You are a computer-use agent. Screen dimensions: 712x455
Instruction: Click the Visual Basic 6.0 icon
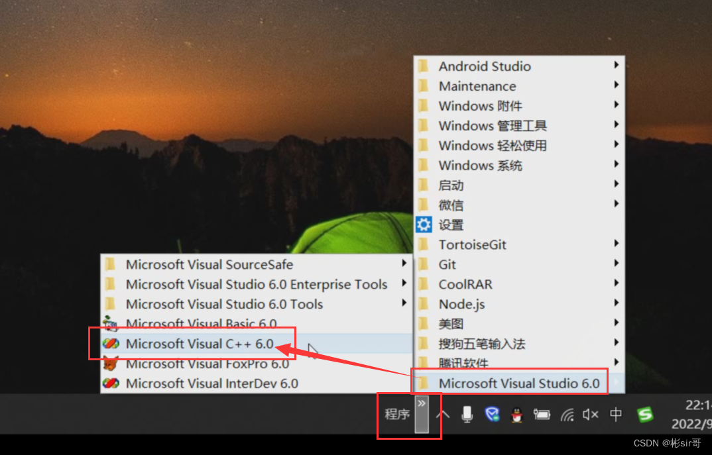[x=110, y=323]
